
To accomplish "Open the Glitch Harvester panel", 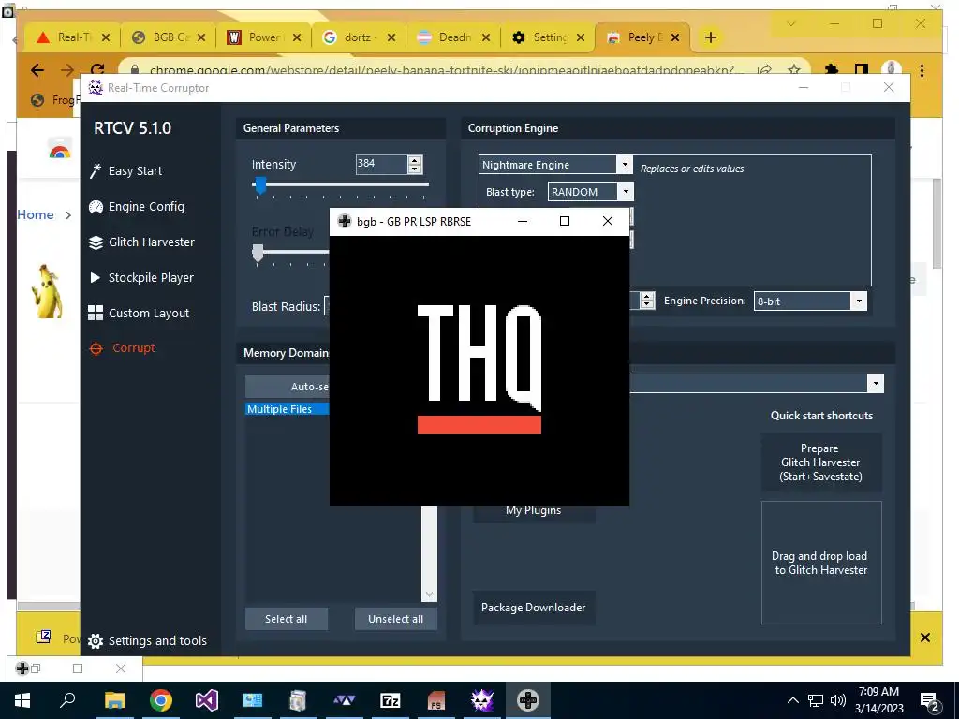I will (x=142, y=242).
